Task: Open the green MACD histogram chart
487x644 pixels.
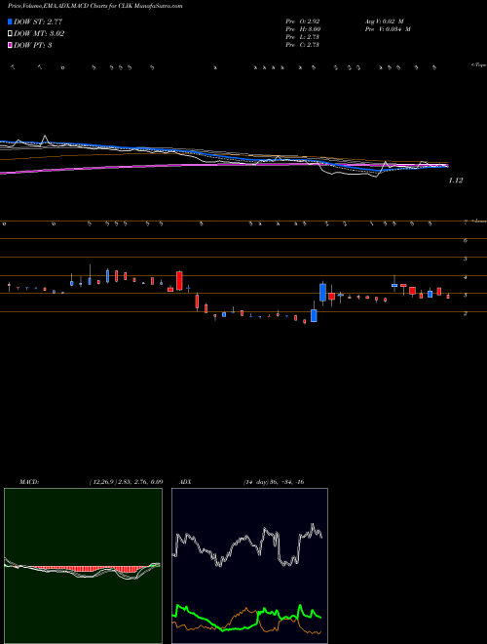Action: 83,566
